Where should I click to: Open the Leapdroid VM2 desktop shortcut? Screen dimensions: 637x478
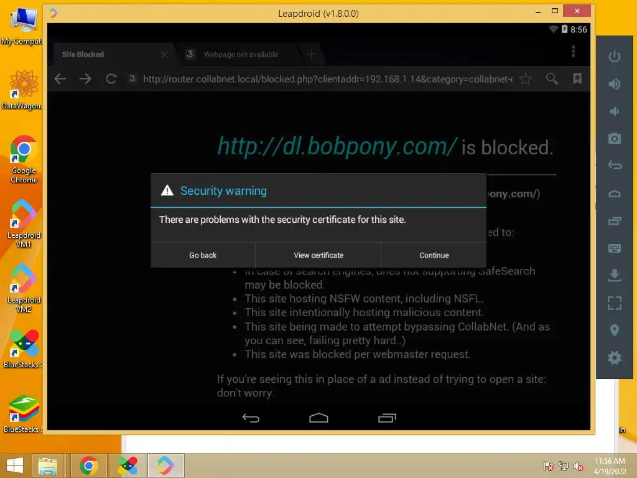click(24, 289)
